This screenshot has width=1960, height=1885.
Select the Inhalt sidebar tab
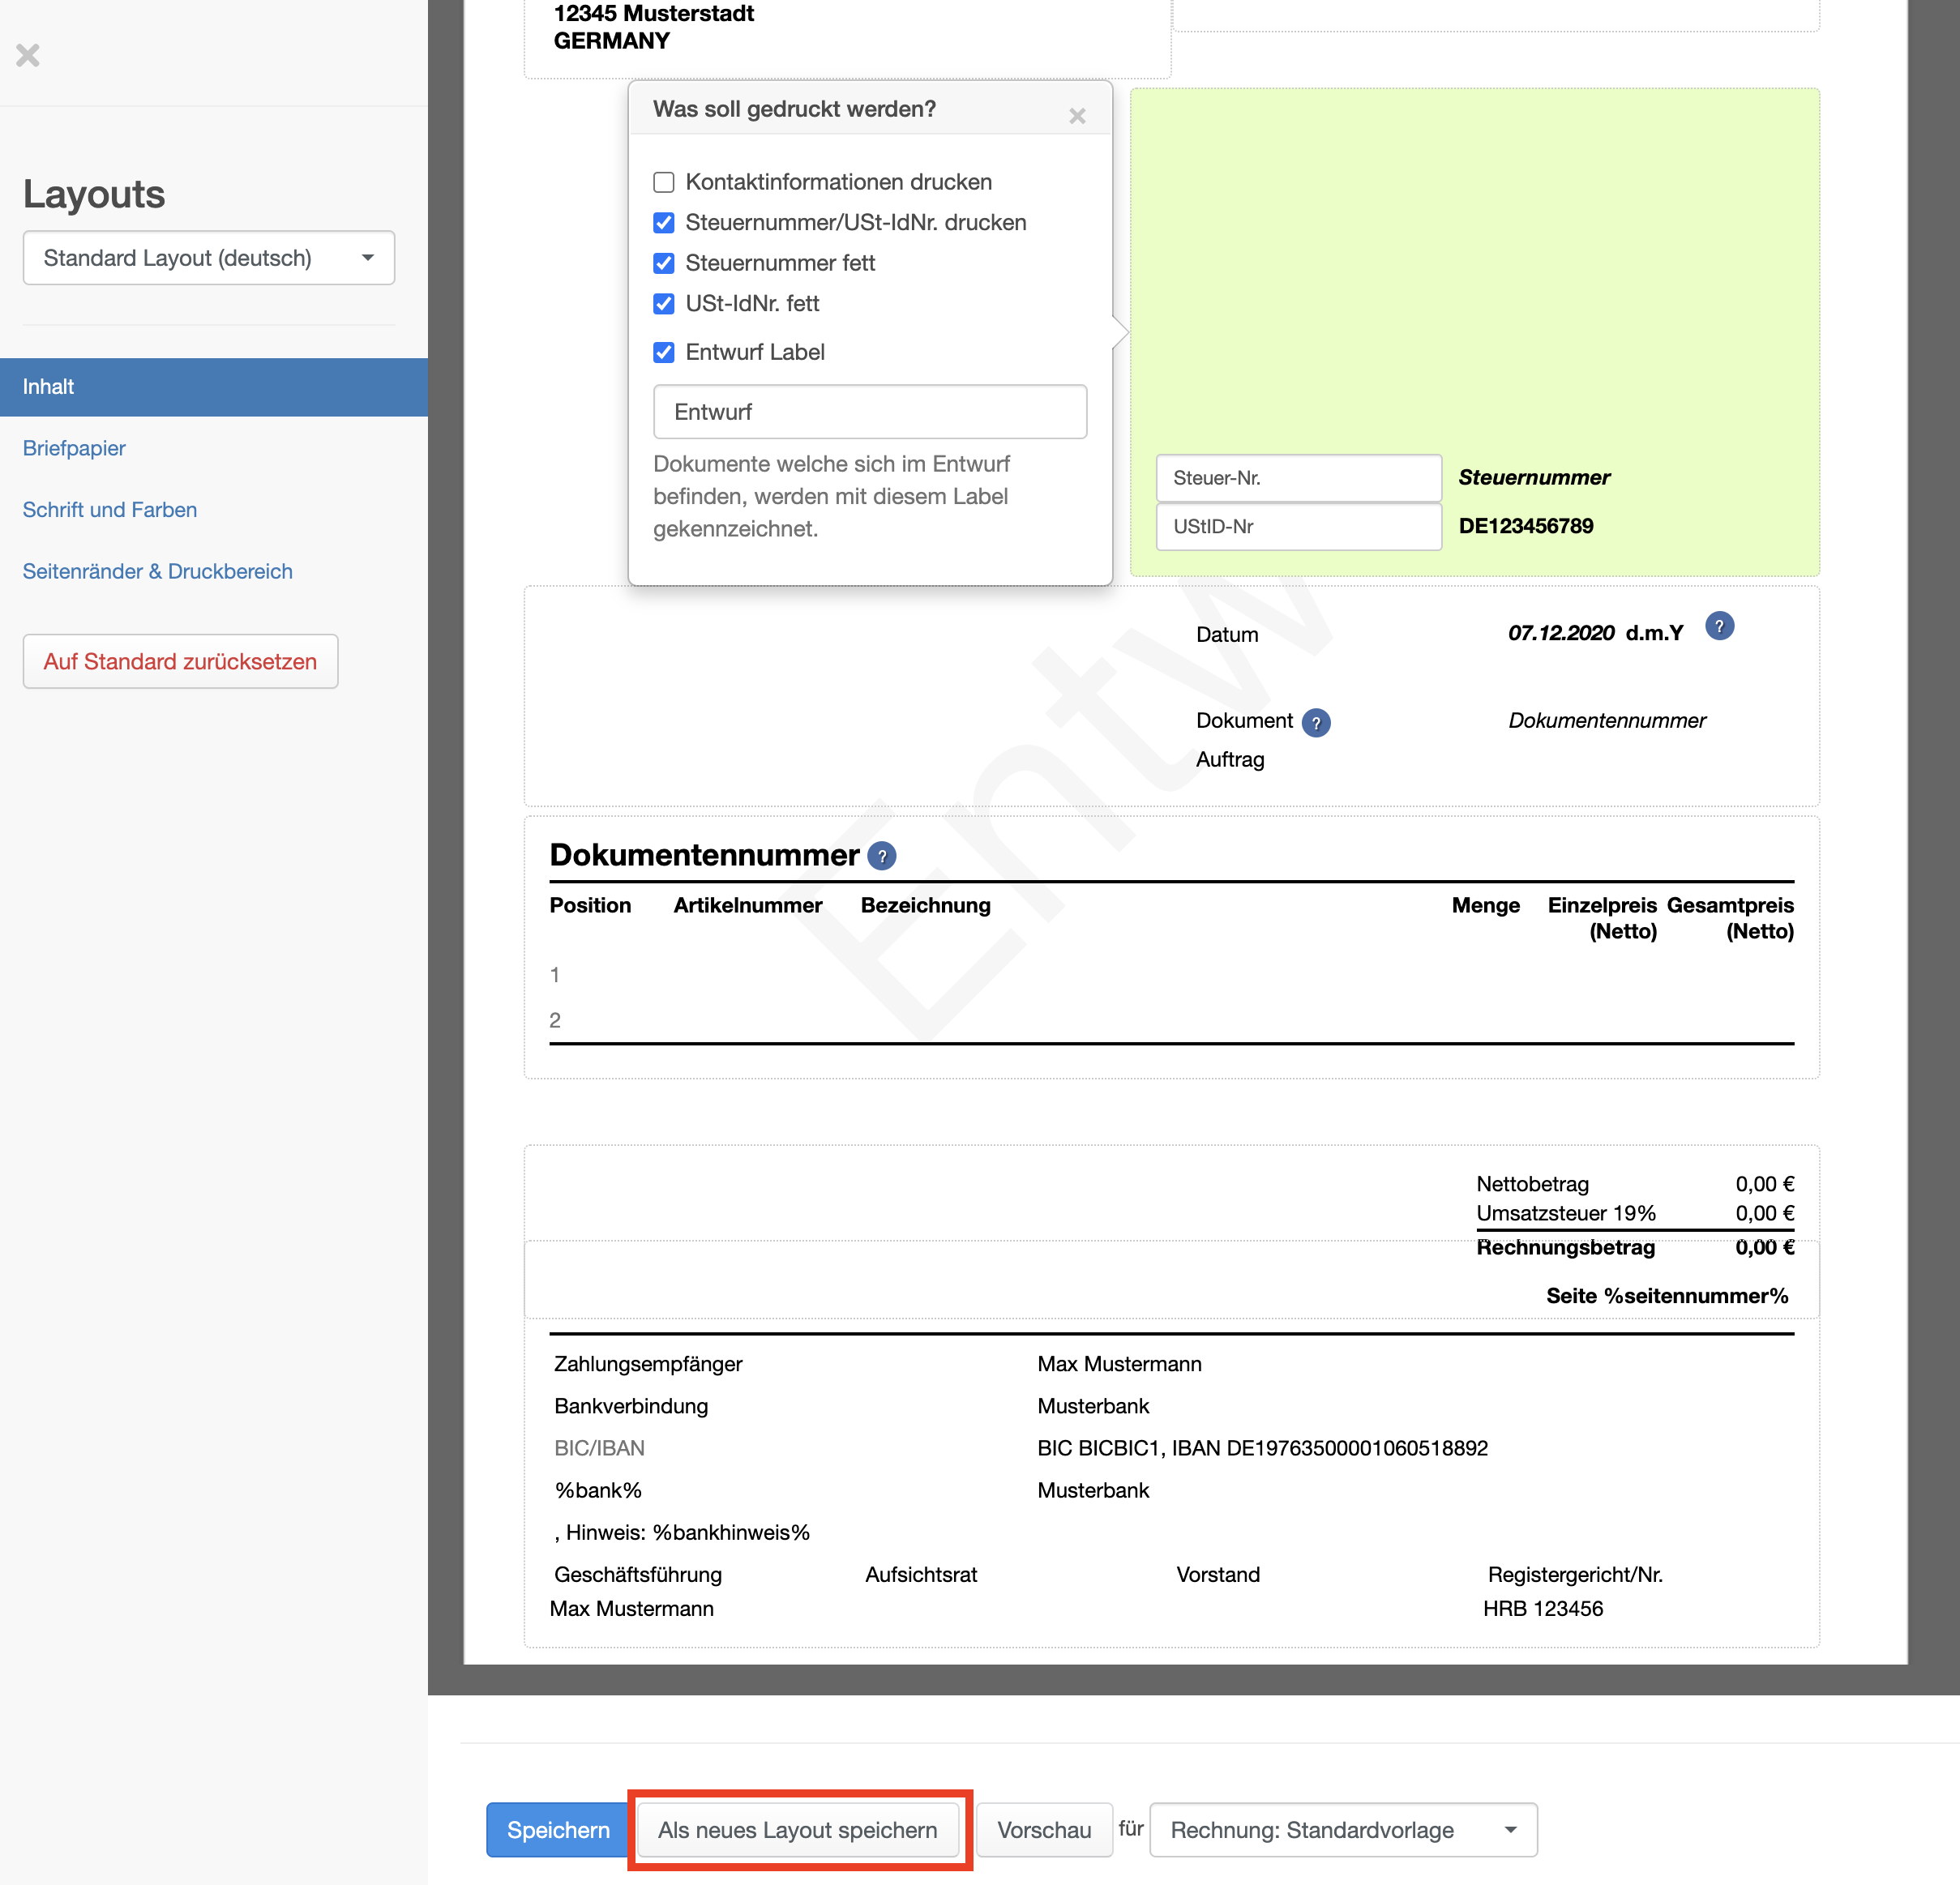[x=214, y=387]
